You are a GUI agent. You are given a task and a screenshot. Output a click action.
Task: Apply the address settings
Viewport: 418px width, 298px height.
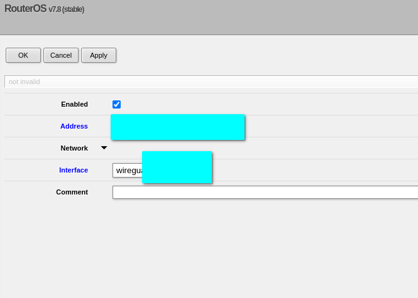(x=99, y=55)
